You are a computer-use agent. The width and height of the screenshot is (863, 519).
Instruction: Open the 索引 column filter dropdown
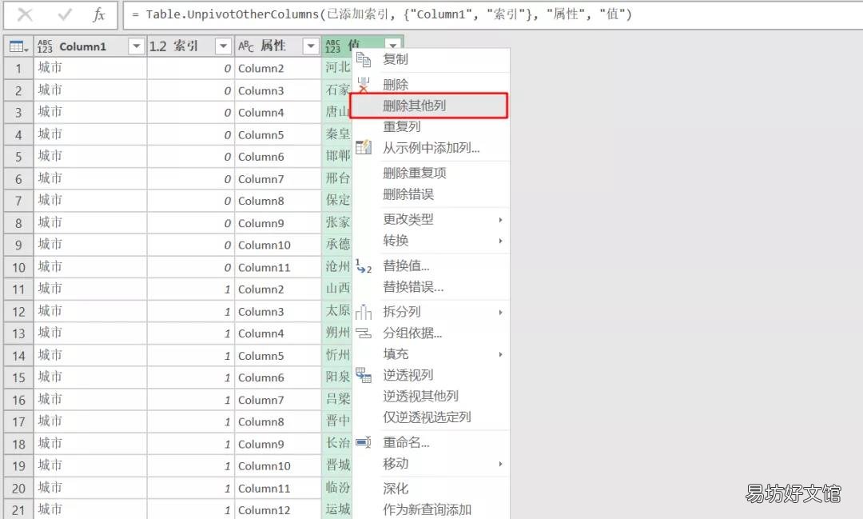pos(223,46)
